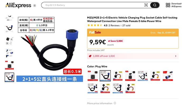
Task: Select the first color option, M23 socket
Action: pyautogui.click(x=93, y=76)
